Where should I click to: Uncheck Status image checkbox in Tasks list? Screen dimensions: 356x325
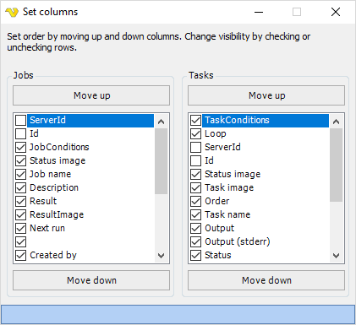(195, 174)
